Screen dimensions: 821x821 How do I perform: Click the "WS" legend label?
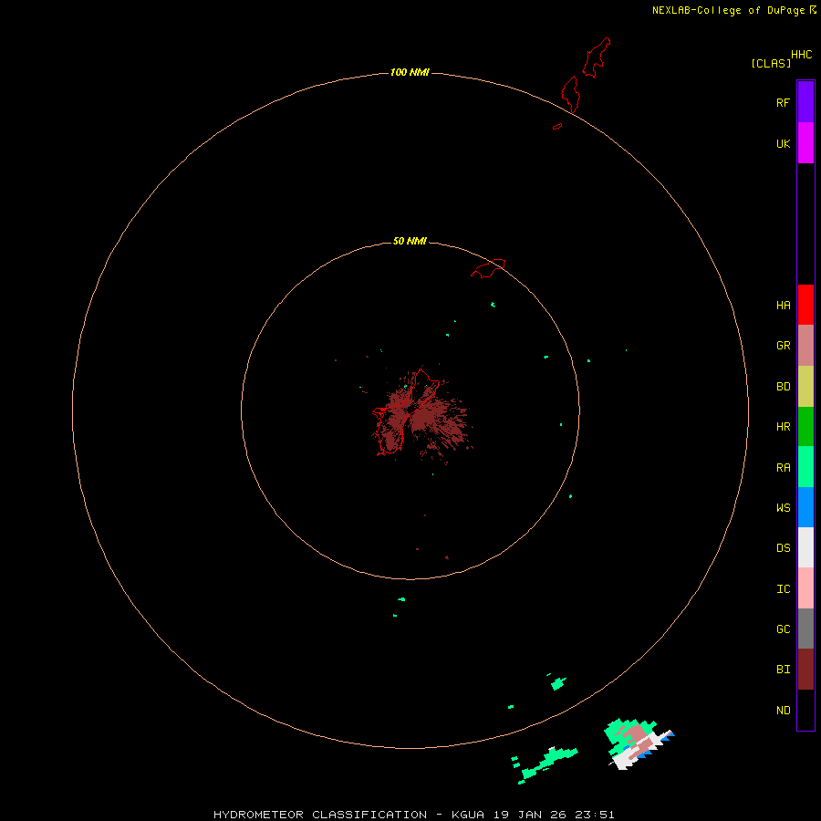[783, 508]
